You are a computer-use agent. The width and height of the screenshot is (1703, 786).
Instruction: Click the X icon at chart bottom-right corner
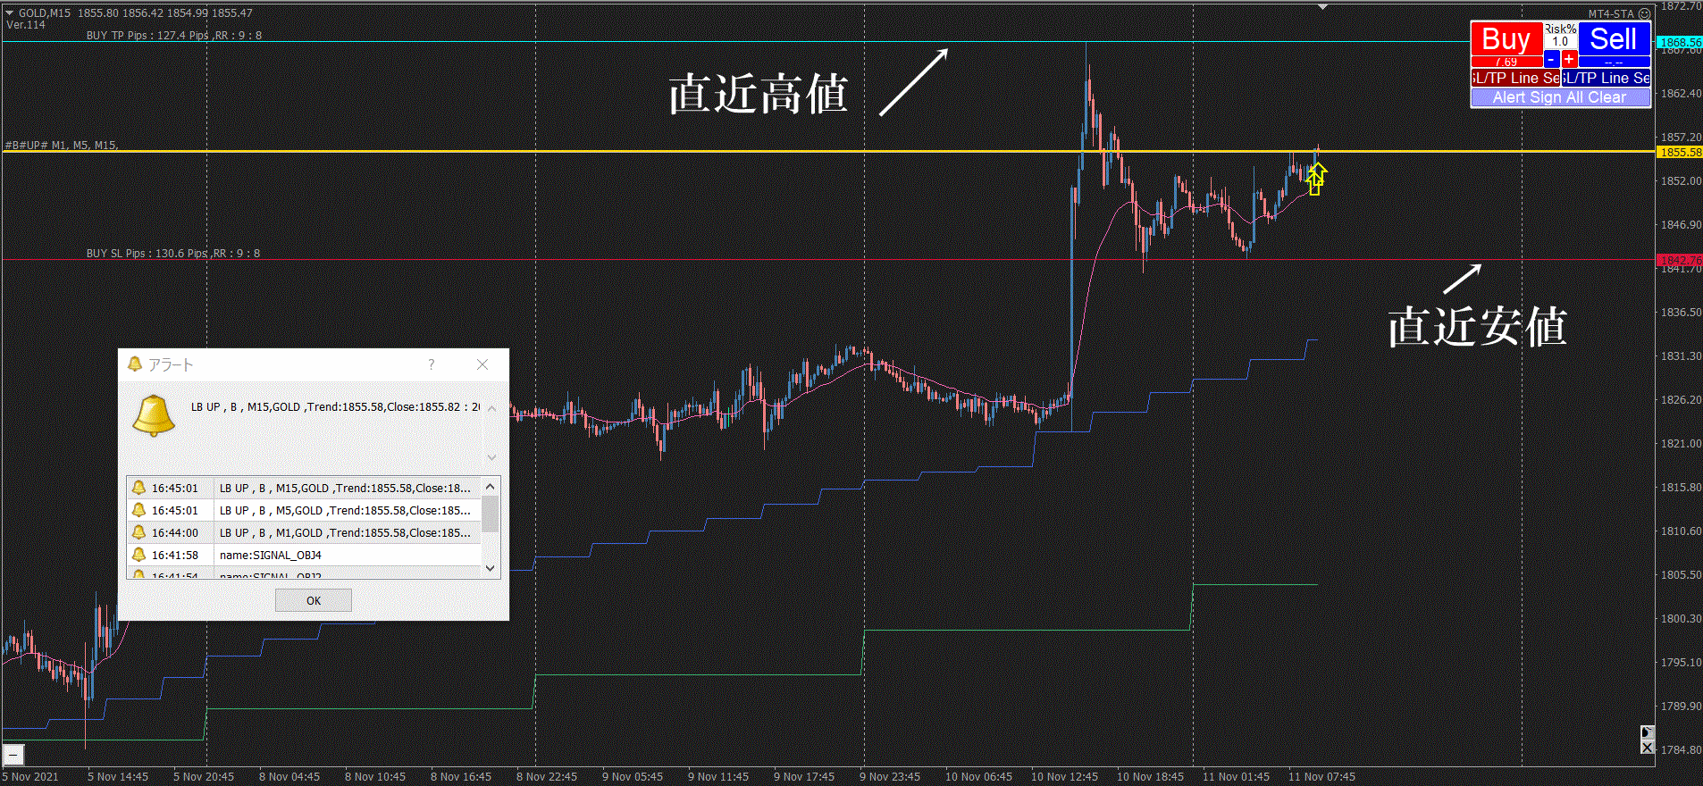1648,747
